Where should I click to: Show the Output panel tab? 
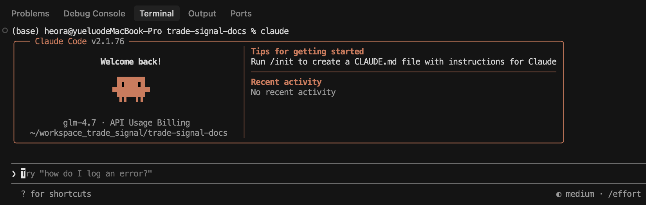pos(202,14)
